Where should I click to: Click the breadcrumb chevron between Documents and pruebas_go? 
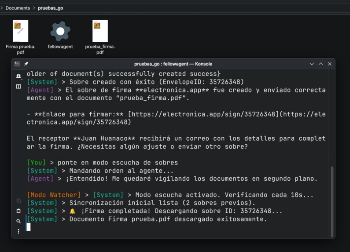pyautogui.click(x=34, y=8)
